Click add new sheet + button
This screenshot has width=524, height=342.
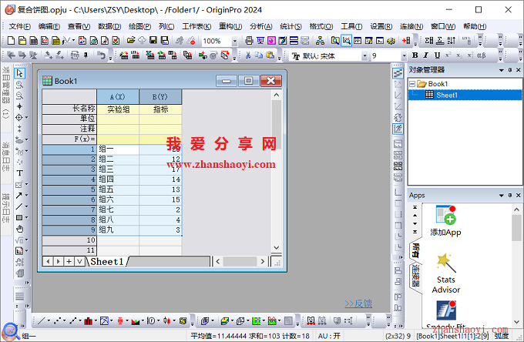[69, 261]
